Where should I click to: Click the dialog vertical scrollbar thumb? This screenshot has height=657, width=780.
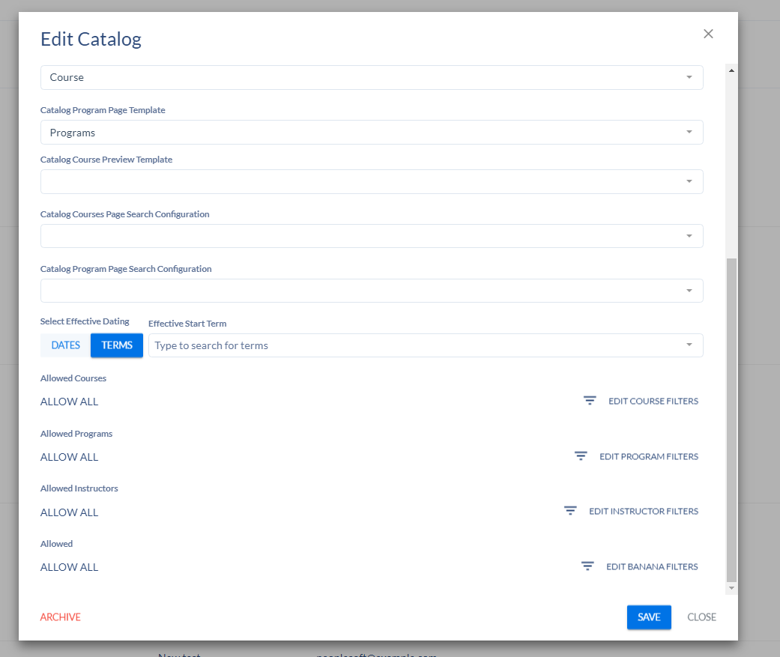click(x=731, y=420)
